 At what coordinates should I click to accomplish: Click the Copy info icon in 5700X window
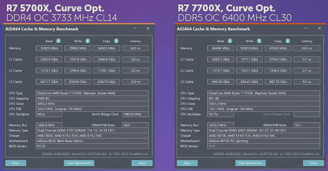click(116, 41)
